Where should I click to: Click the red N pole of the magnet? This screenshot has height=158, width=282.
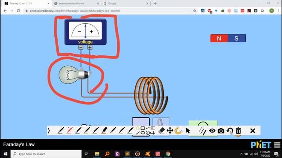pos(219,38)
